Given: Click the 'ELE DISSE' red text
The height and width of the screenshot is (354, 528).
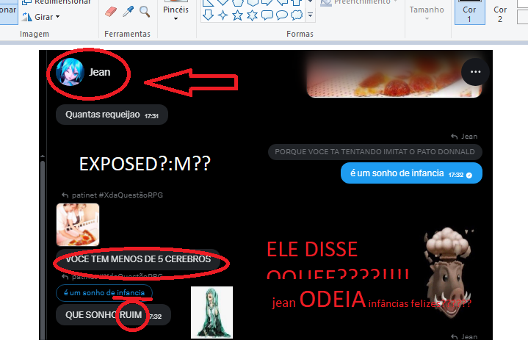Looking at the screenshot, I should (x=312, y=249).
